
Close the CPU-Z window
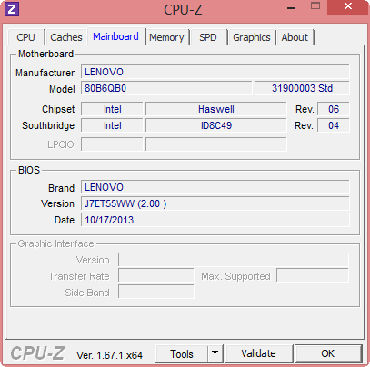pyautogui.click(x=348, y=6)
